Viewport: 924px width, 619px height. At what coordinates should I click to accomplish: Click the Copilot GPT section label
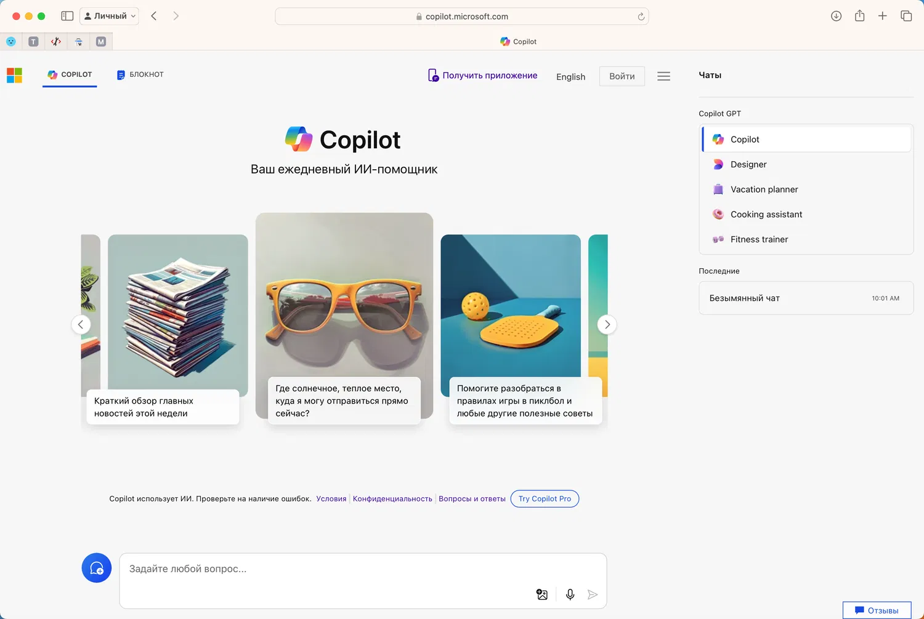(720, 114)
